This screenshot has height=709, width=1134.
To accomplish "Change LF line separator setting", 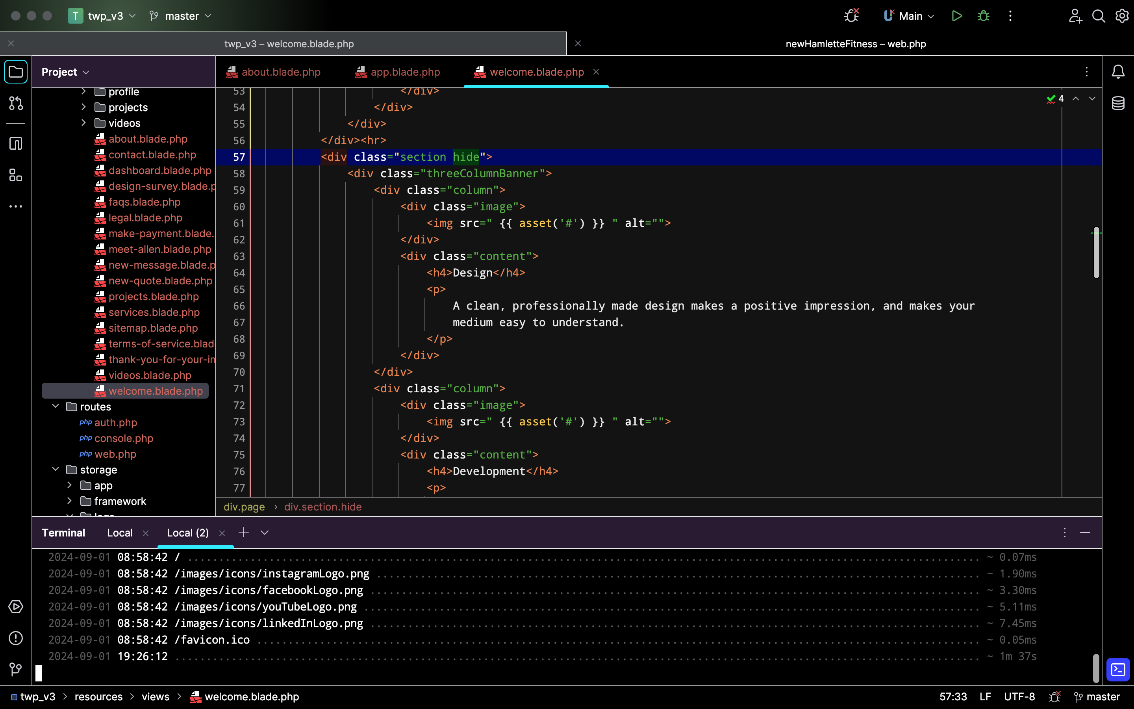I will tap(985, 697).
